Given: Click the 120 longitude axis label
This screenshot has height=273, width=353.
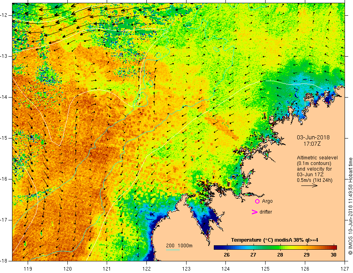Looking at the screenshot, I should coord(67,269).
